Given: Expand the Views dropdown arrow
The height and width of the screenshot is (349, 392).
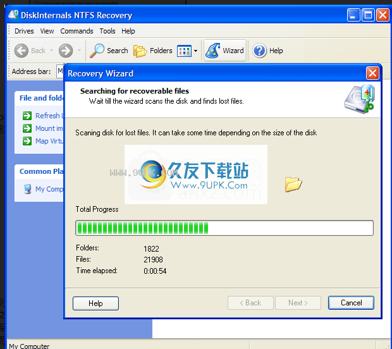Looking at the screenshot, I should click(196, 51).
